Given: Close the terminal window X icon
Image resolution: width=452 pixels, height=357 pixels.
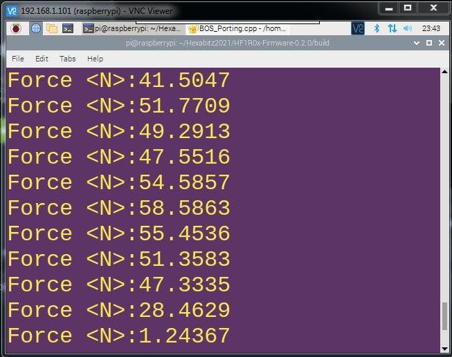Looking at the screenshot, I should click(x=442, y=43).
